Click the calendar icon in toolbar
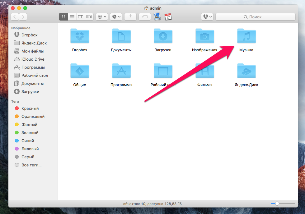This screenshot has width=305, height=214. pyautogui.click(x=168, y=17)
